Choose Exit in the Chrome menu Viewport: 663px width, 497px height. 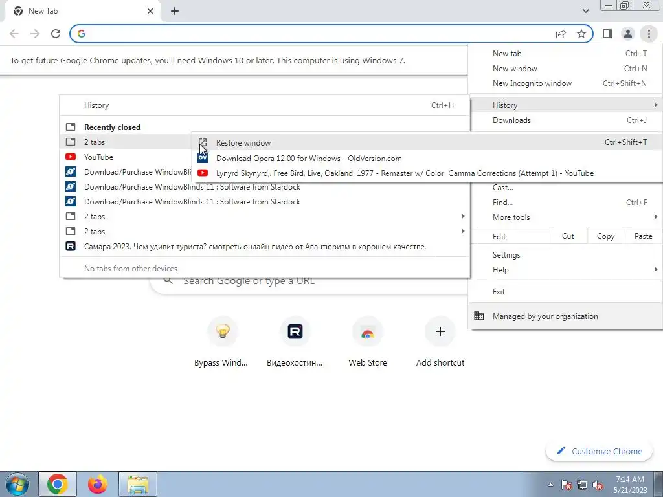click(x=565, y=292)
